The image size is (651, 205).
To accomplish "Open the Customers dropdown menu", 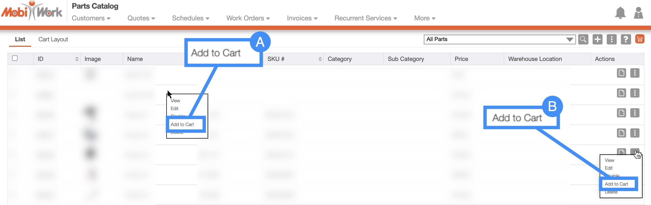I will (91, 18).
